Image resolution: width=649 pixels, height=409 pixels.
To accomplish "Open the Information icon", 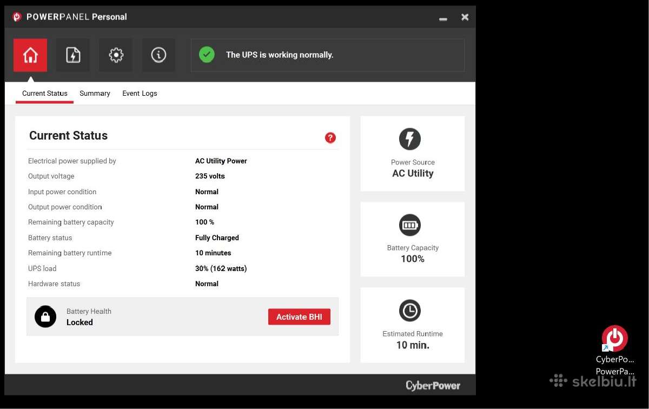I will pyautogui.click(x=158, y=55).
